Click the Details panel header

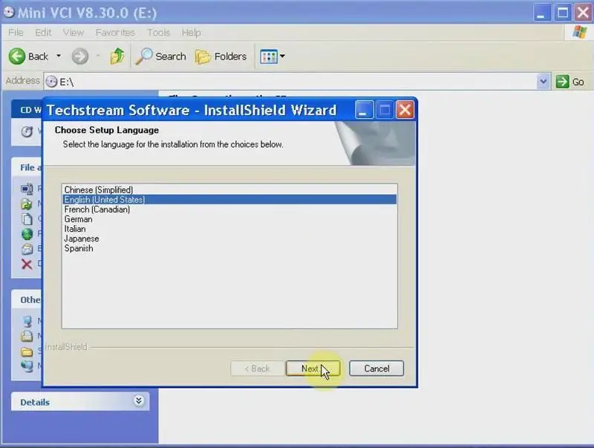[80, 402]
